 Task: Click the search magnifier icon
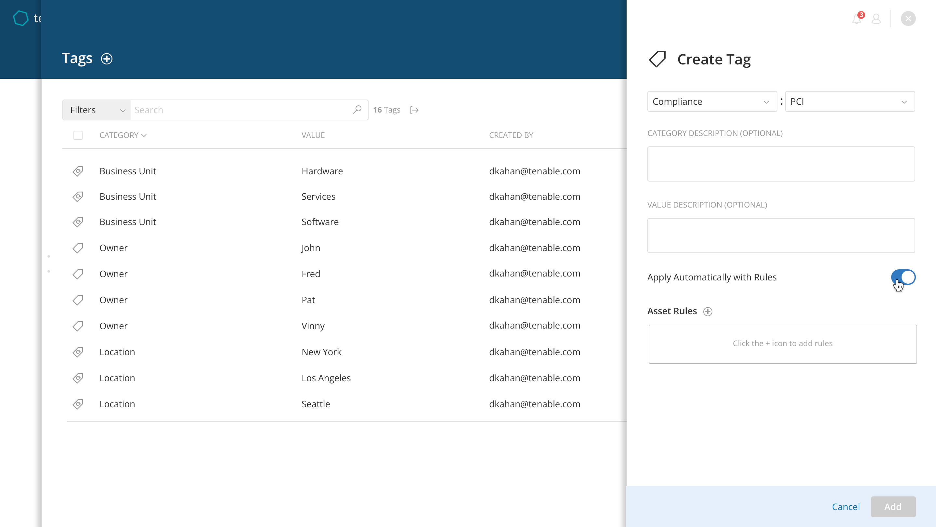click(x=357, y=110)
